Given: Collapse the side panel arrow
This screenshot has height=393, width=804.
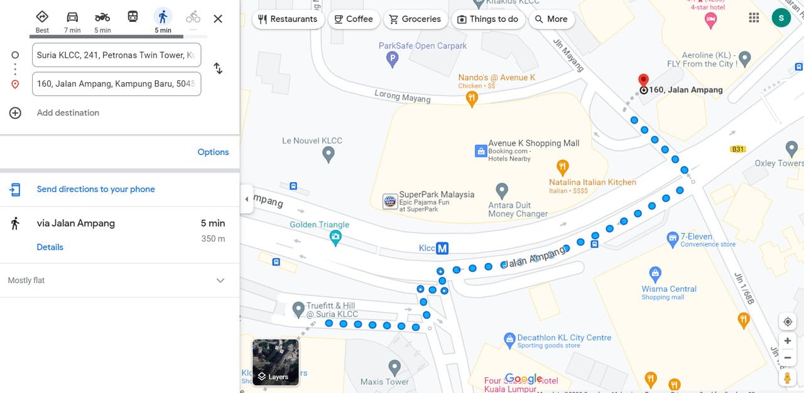Looking at the screenshot, I should pos(246,199).
